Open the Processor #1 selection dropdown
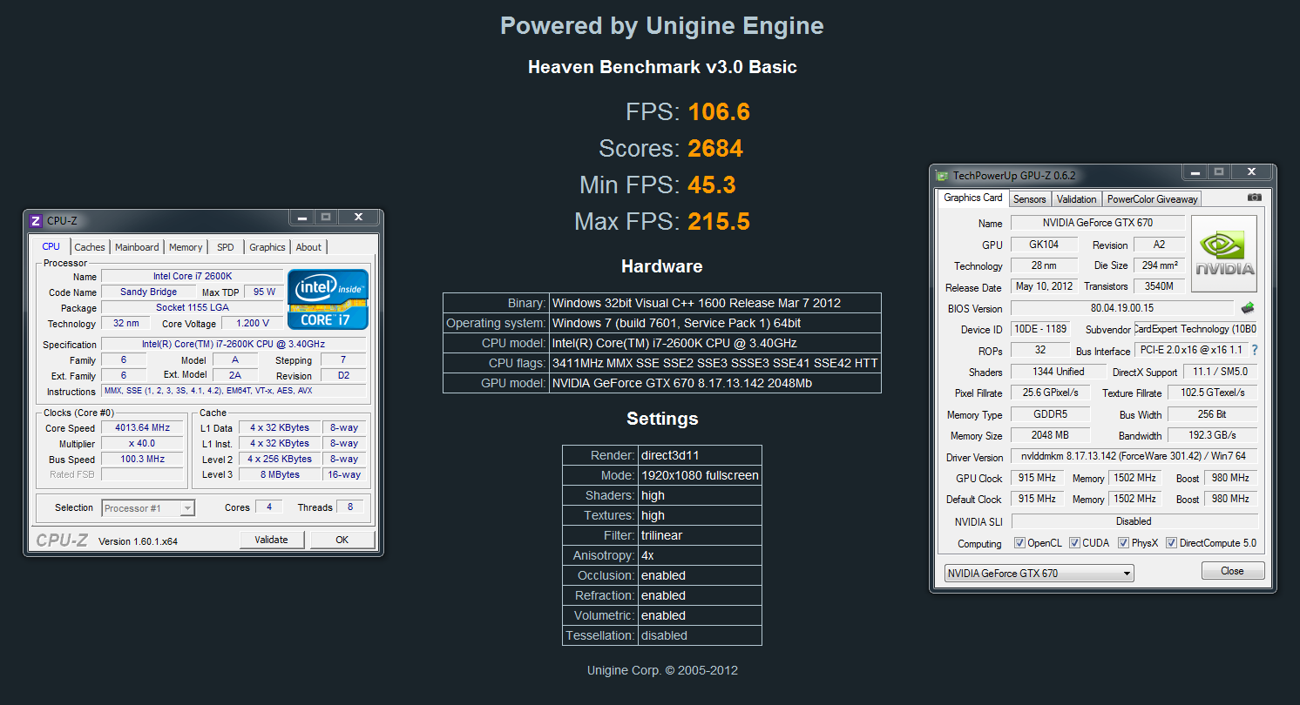 click(148, 508)
